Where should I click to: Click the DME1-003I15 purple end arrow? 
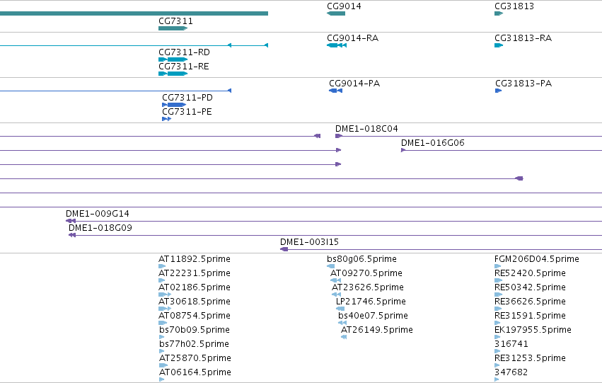pos(284,249)
